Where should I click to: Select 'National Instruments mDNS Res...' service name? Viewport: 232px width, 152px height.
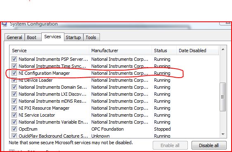(52, 101)
